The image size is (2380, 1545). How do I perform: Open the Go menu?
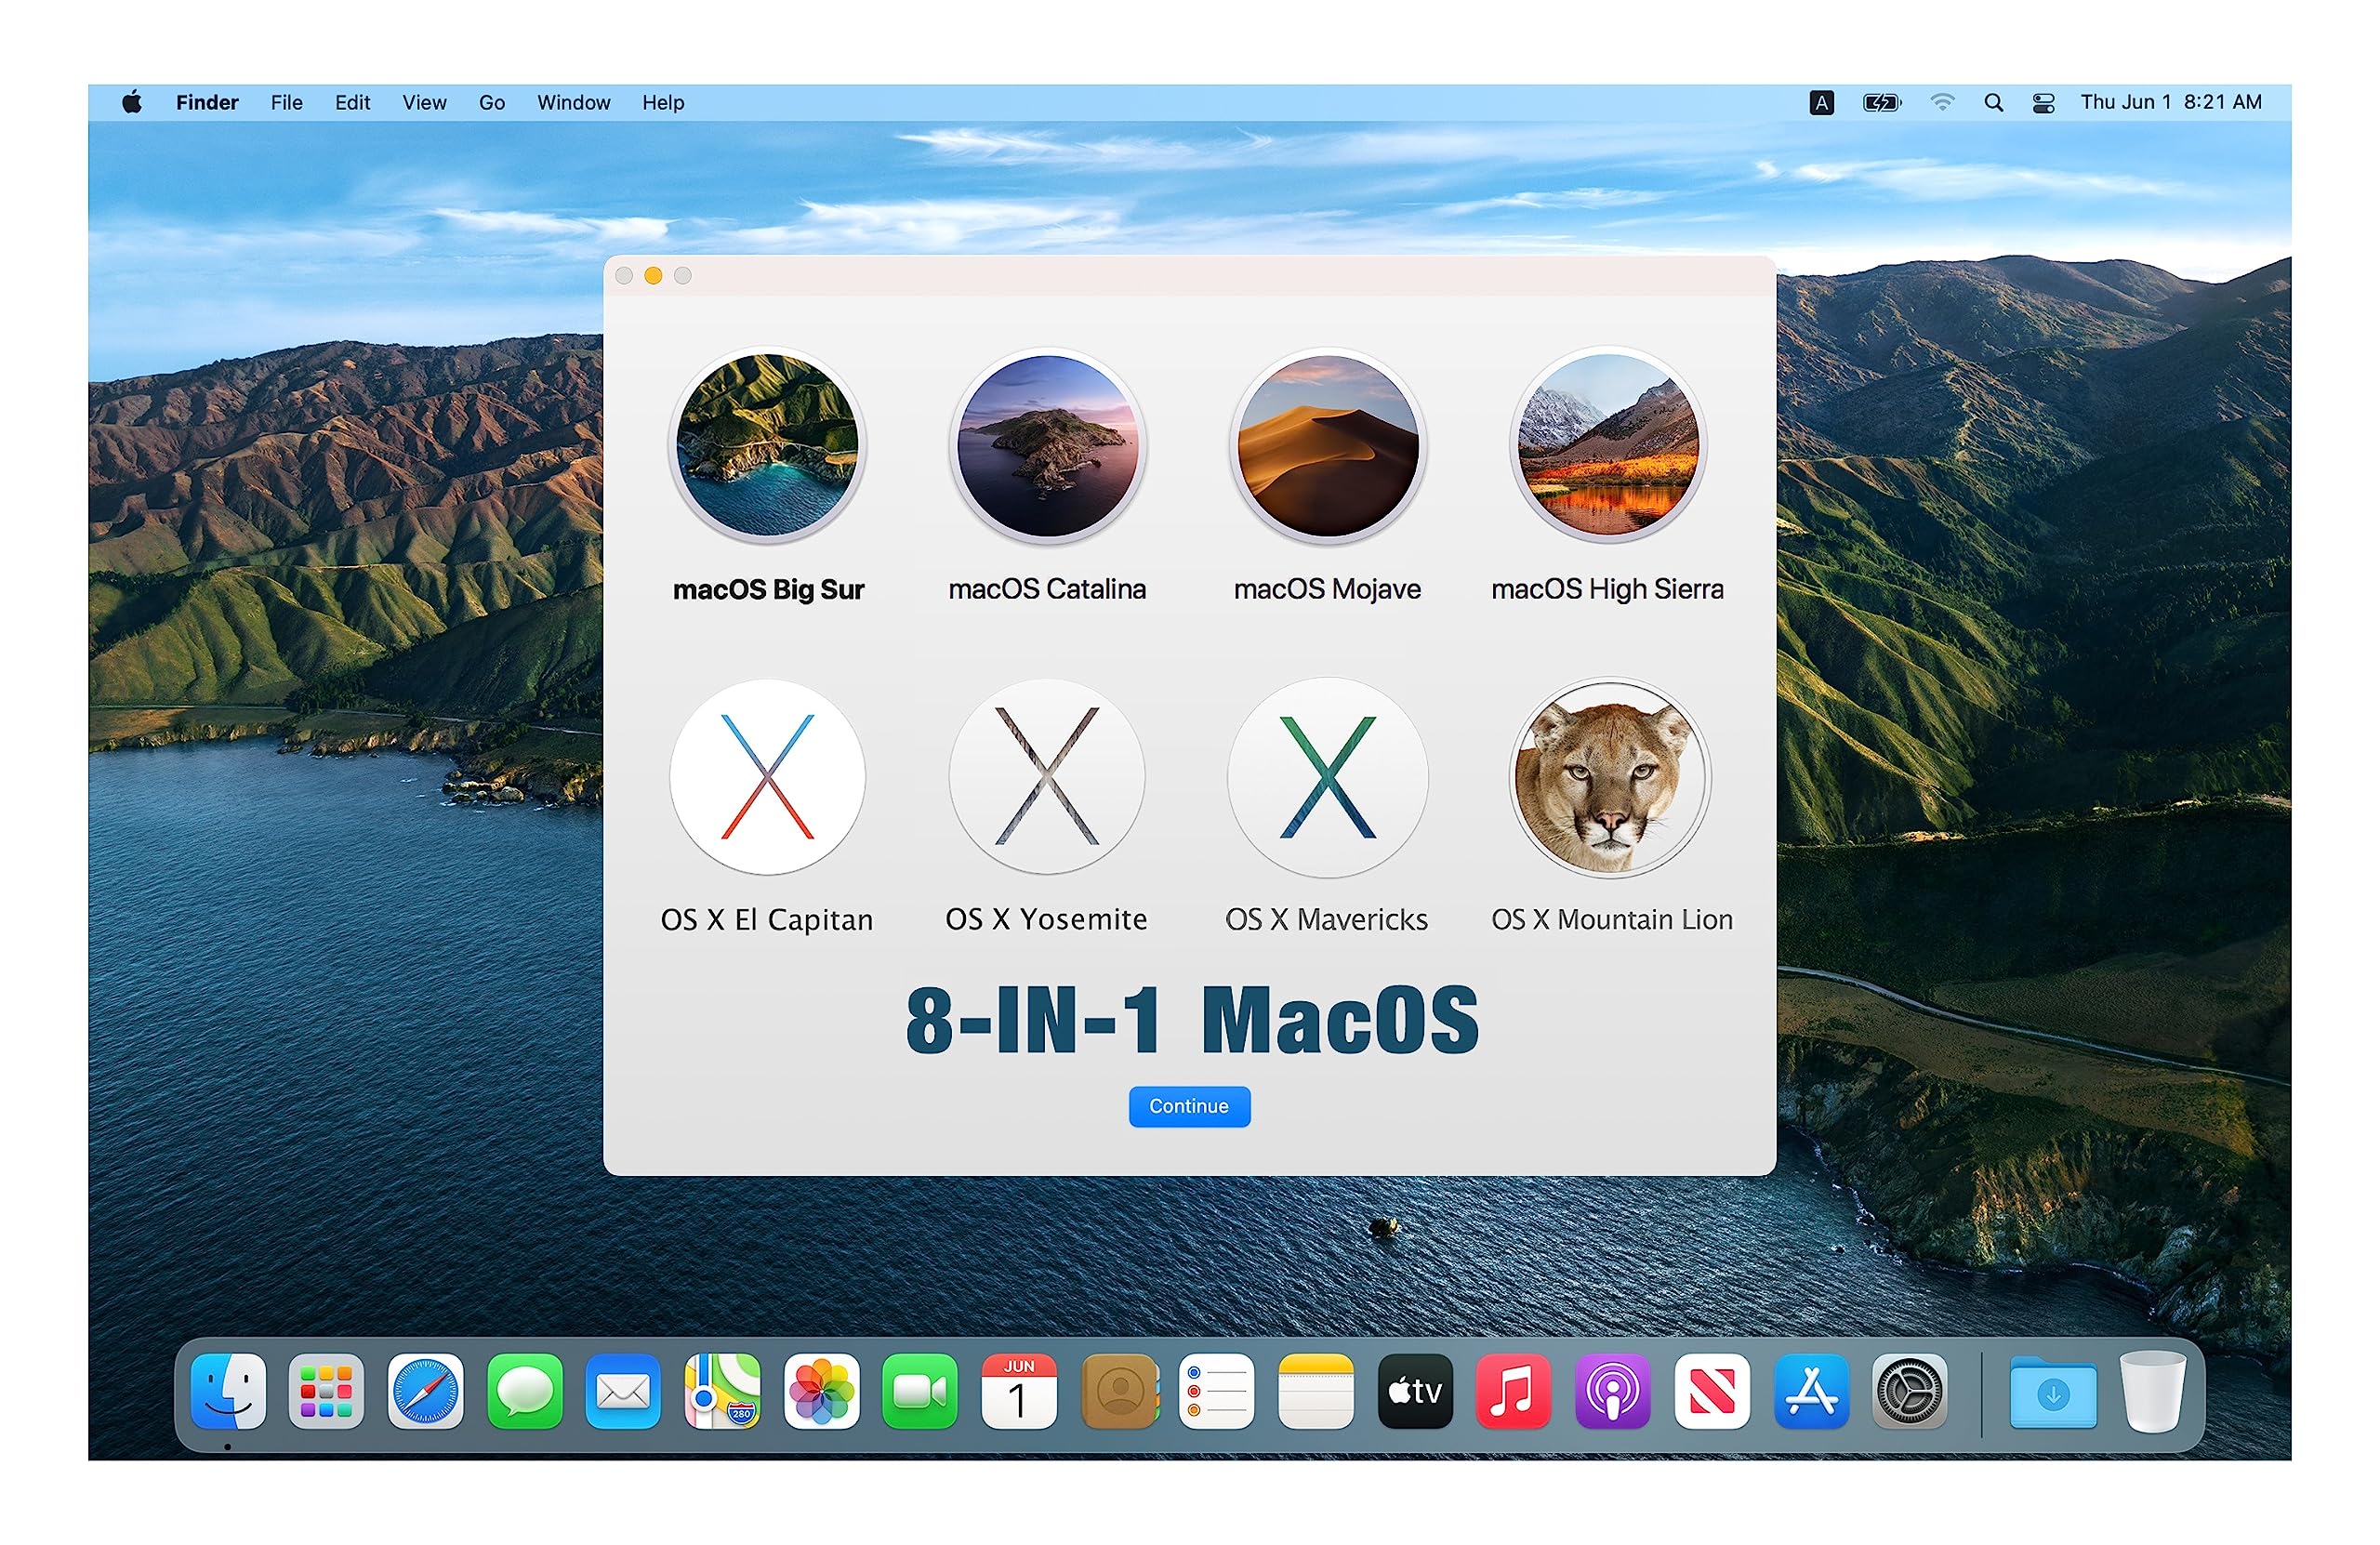[491, 102]
